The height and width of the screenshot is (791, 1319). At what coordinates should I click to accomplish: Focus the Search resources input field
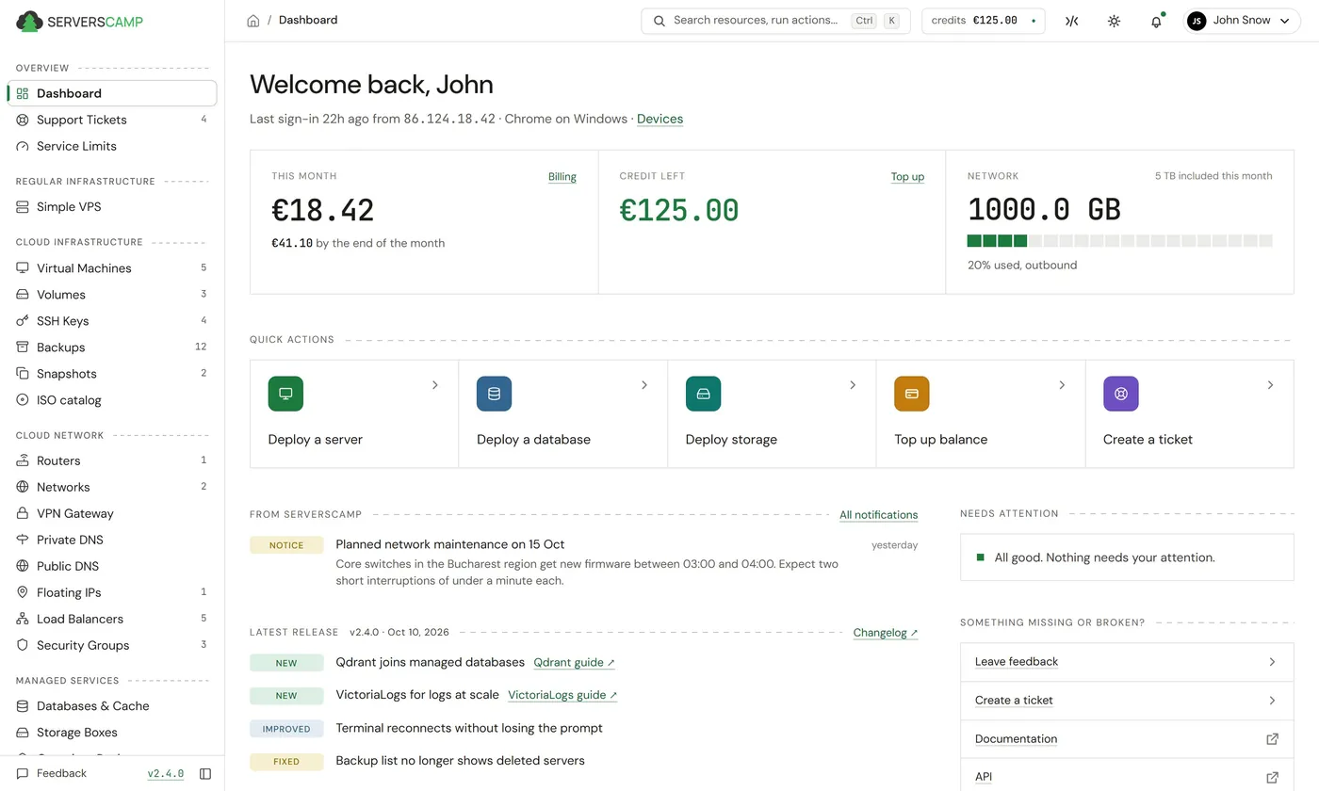click(x=775, y=21)
